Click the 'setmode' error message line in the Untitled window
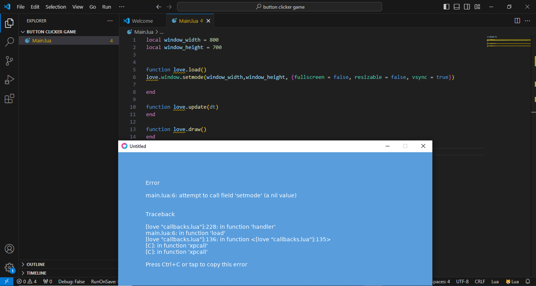 (x=221, y=195)
